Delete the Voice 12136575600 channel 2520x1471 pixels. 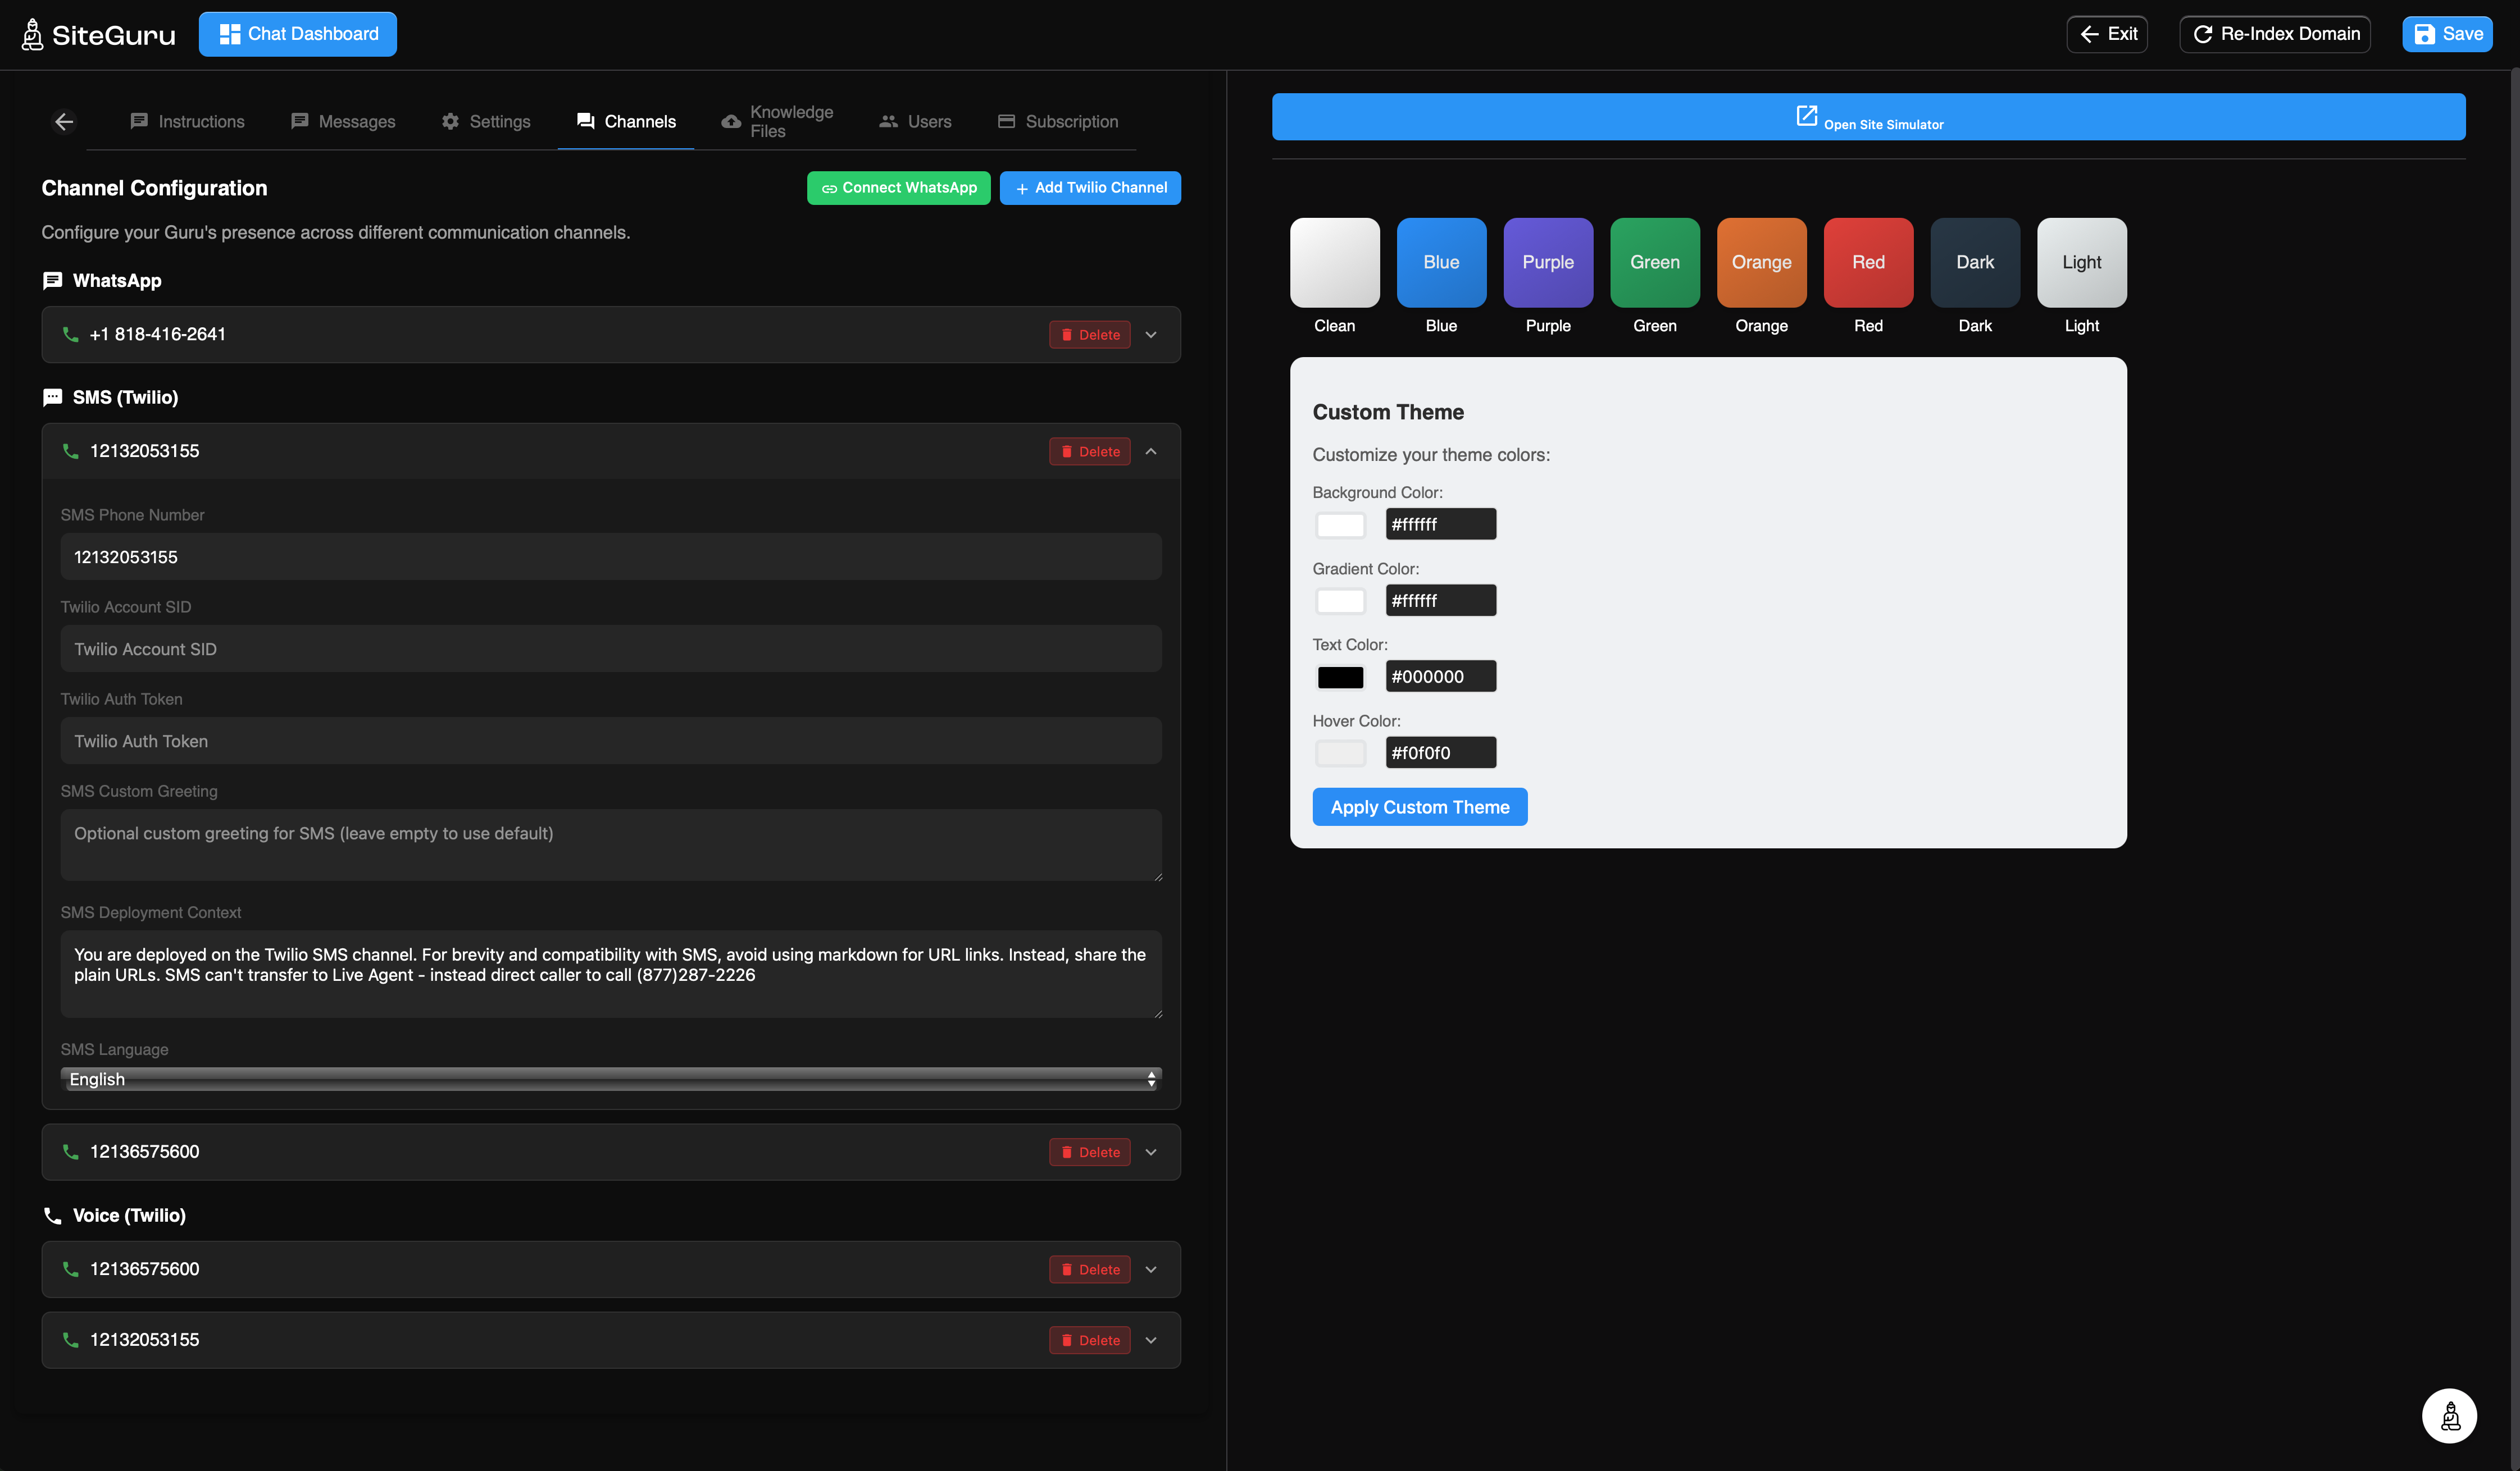pos(1089,1269)
